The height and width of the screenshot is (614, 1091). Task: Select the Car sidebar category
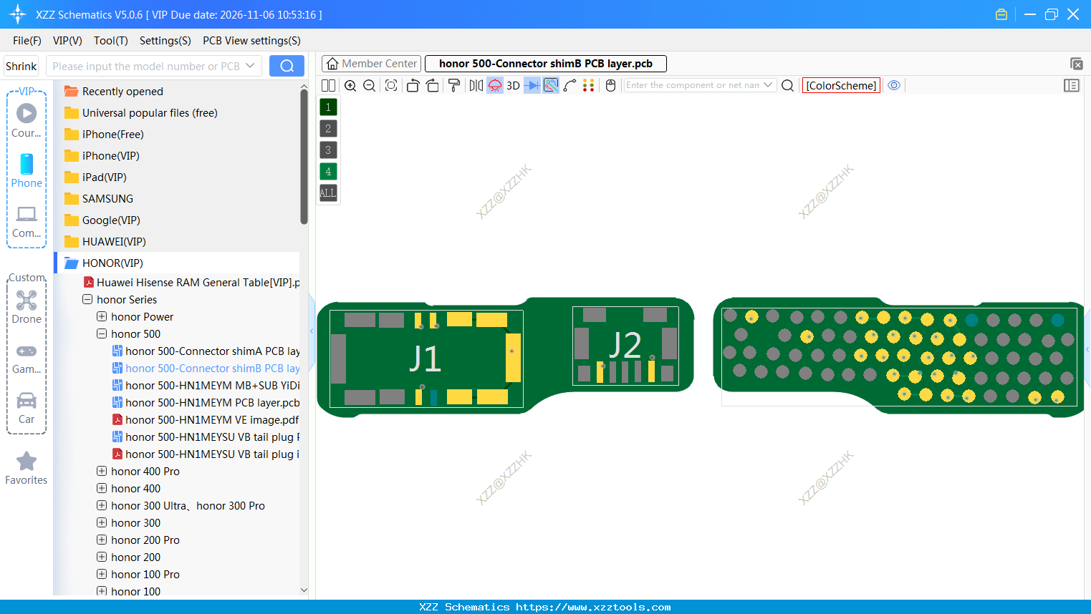coord(27,408)
